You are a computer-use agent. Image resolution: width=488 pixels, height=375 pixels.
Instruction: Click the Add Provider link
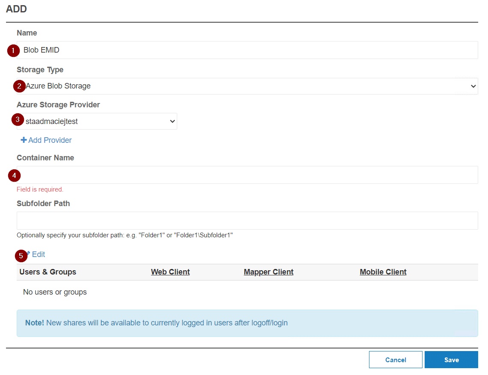pos(49,140)
